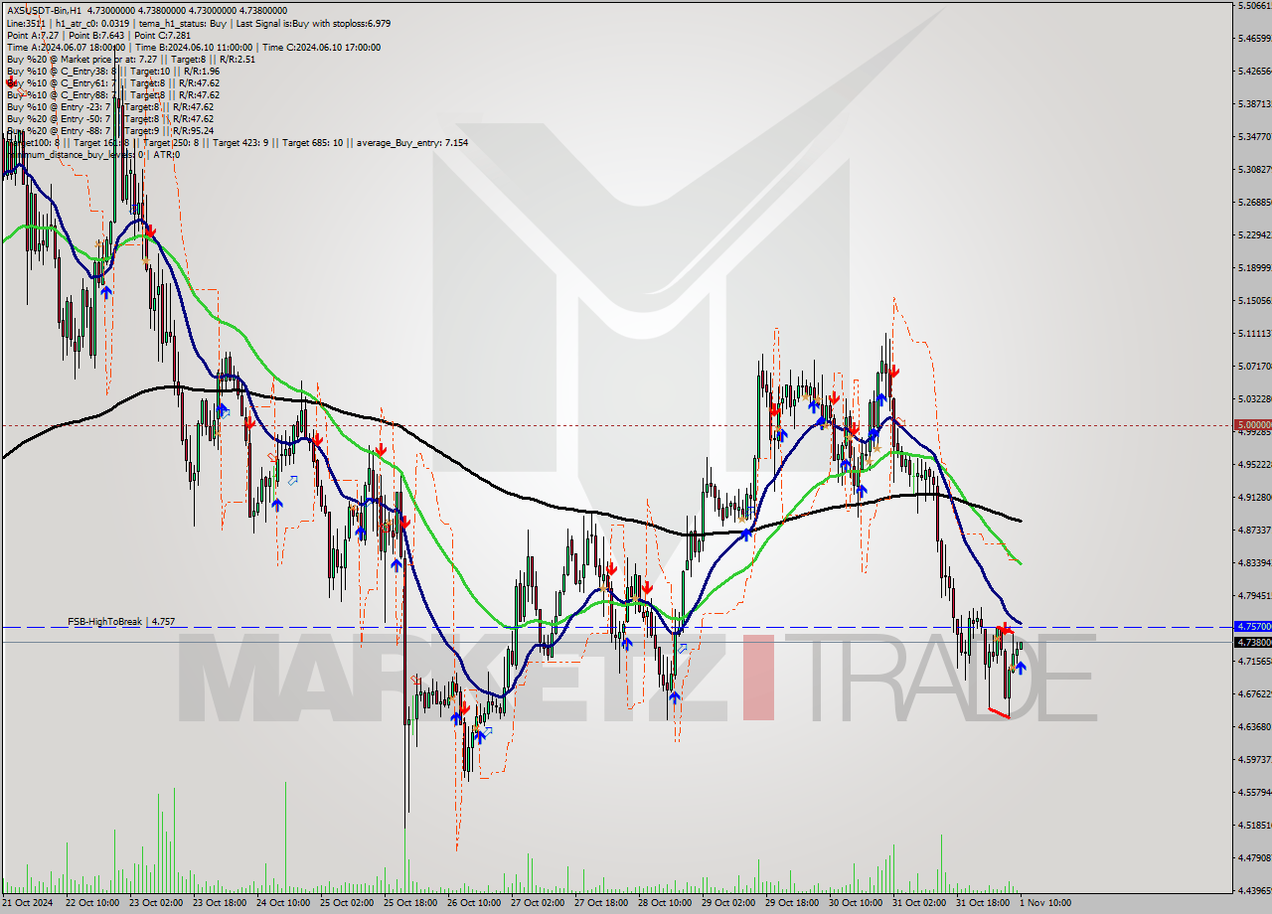Click the '21 Oct 2024' date label
The height and width of the screenshot is (914, 1272).
(x=28, y=903)
